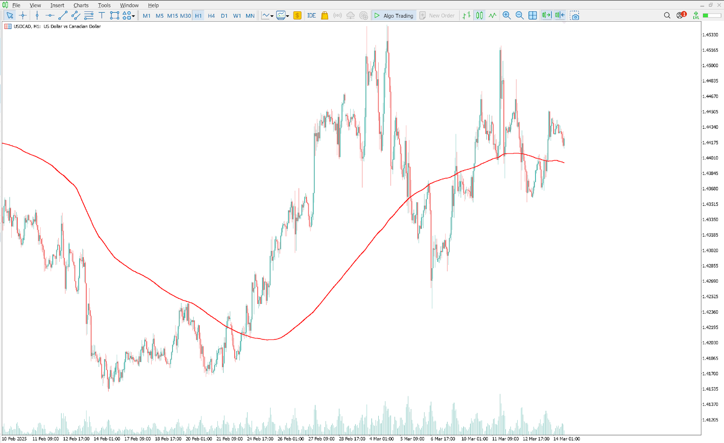The width and height of the screenshot is (724, 443).
Task: Switch to W1 weekly timeframe
Action: [x=237, y=15]
